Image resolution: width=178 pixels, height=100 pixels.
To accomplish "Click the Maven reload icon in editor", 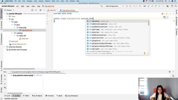I will (164, 17).
